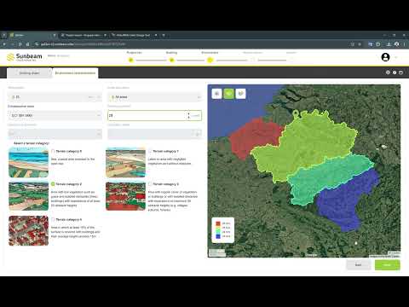Click the sea coast terrain category 0 image
409x307 pixels.
(28, 162)
